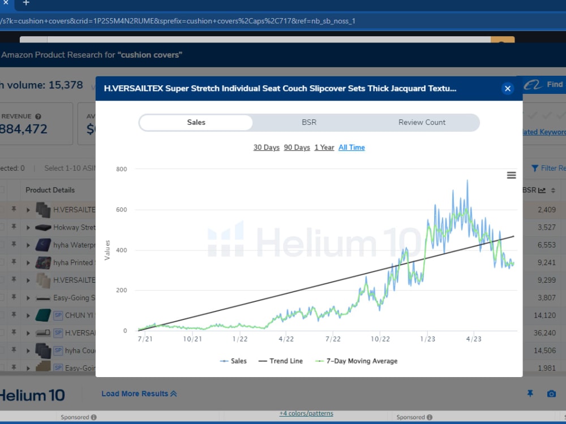Expand the Easy-Going S product row
Screen dimensions: 566x424
[28, 298]
